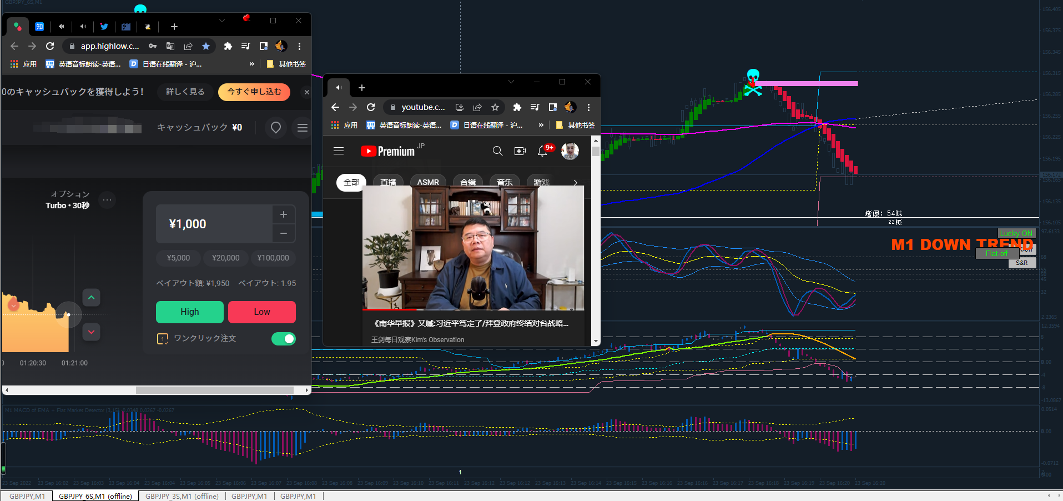Open extensions puzzle icon in HighLow window
Screen dimensions: 1063x501
point(228,46)
